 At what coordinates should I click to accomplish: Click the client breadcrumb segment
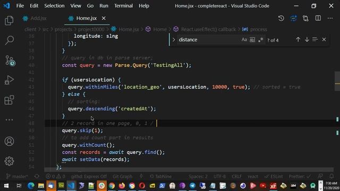click(x=30, y=29)
